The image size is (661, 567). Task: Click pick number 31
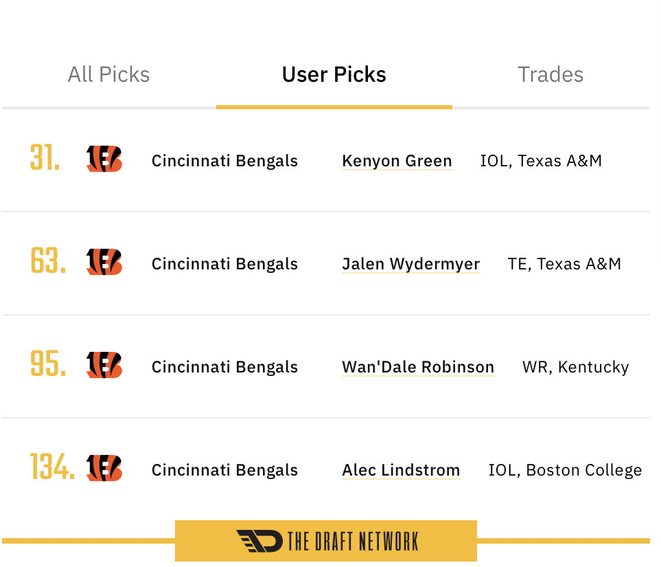(x=45, y=157)
